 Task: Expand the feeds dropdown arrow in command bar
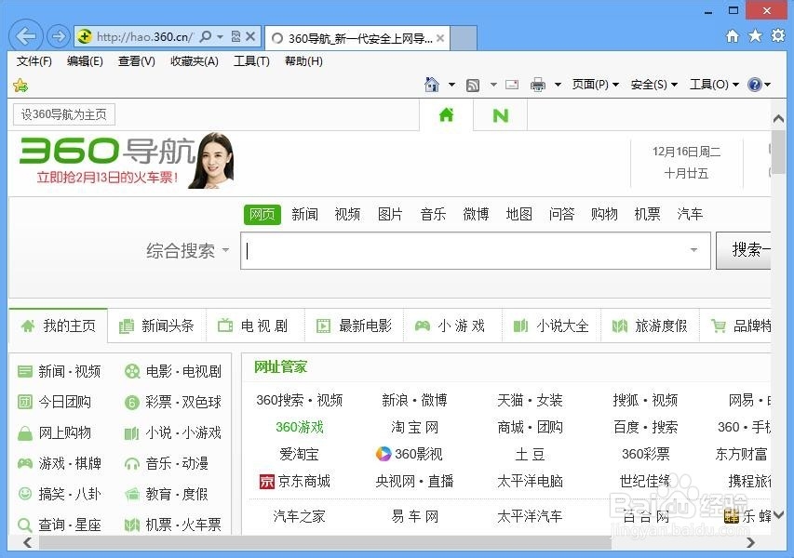coord(493,85)
